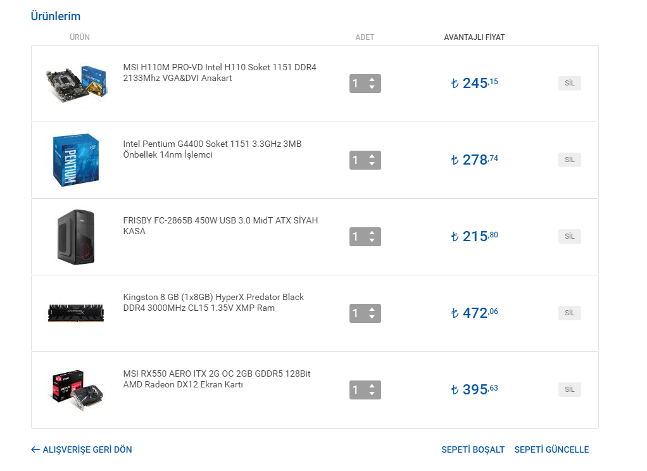Open the FRISBY black case product image
This screenshot has width=647, height=471.
tap(76, 237)
